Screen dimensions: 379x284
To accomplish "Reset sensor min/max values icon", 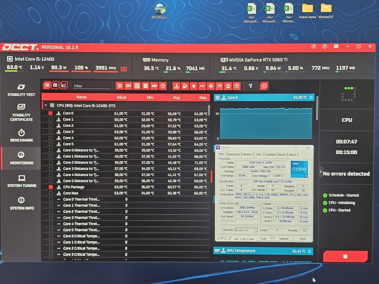I will pos(264,86).
